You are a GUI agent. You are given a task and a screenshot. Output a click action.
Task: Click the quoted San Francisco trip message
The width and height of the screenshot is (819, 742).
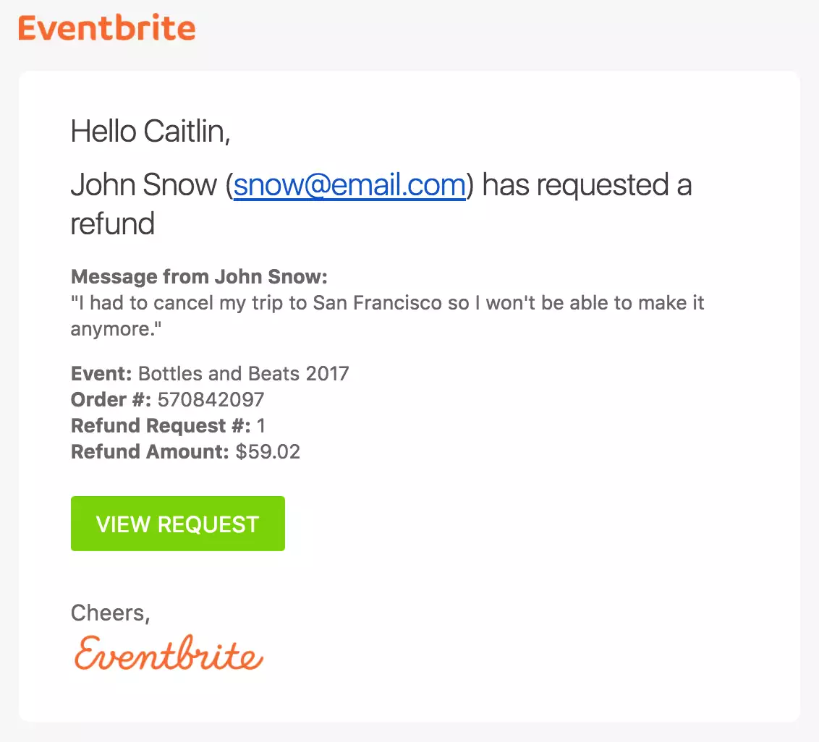[387, 302]
